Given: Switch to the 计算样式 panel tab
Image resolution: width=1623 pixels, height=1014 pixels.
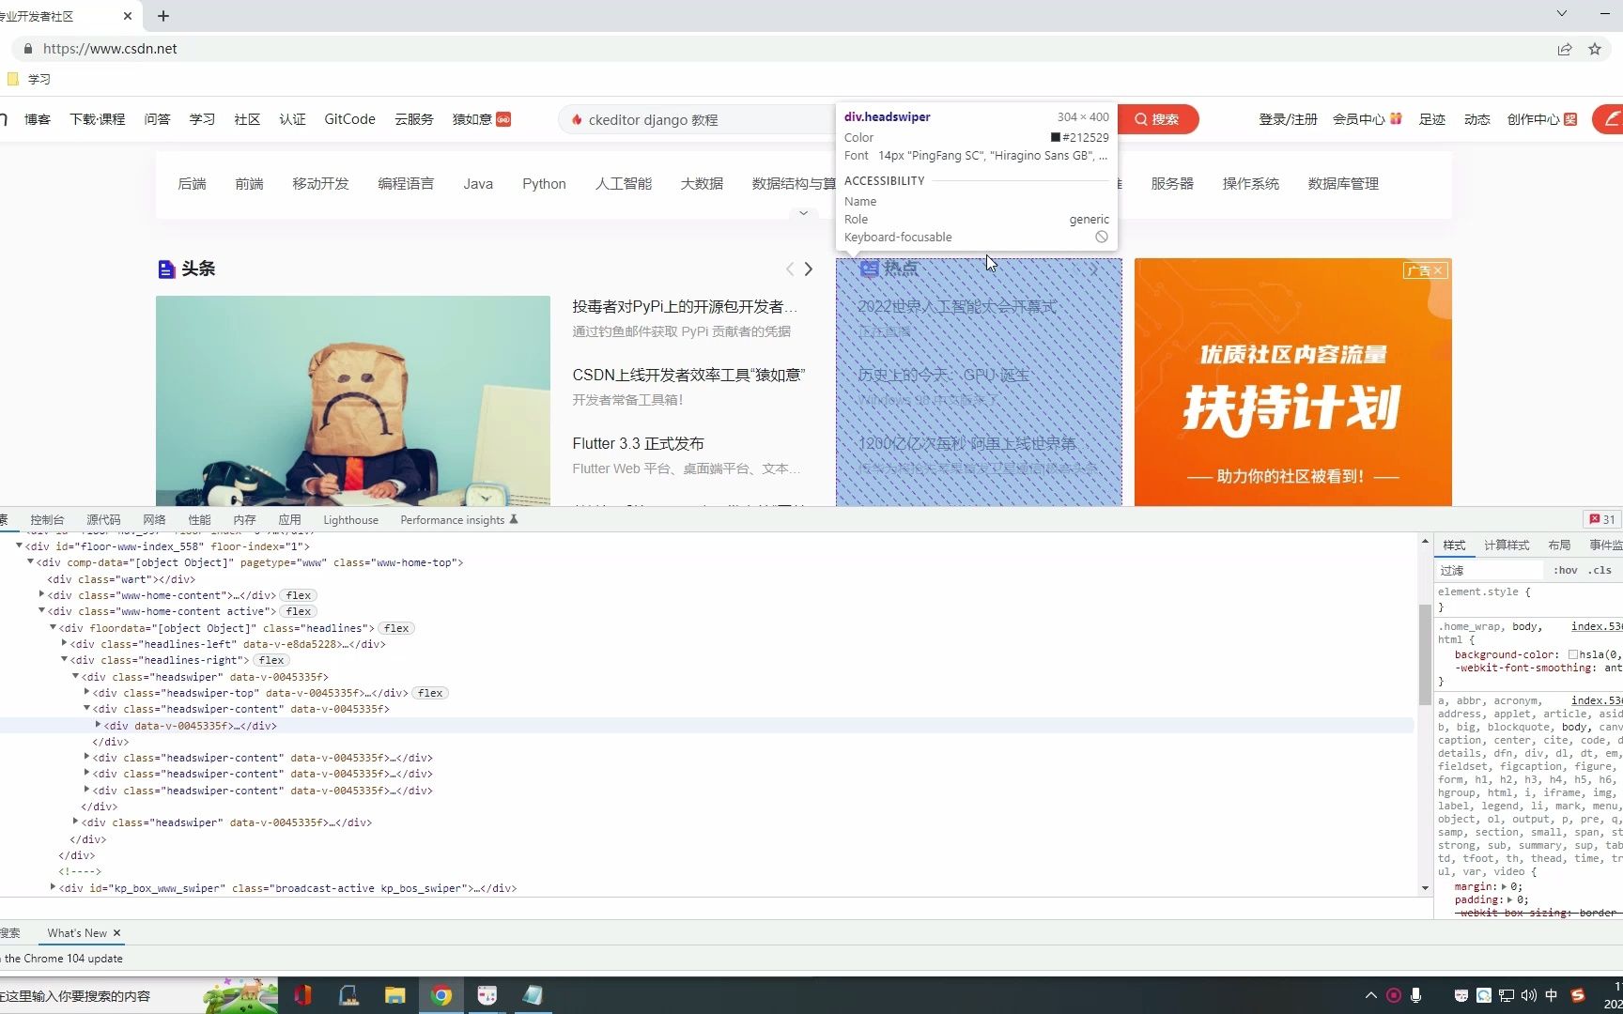Looking at the screenshot, I should (x=1507, y=545).
